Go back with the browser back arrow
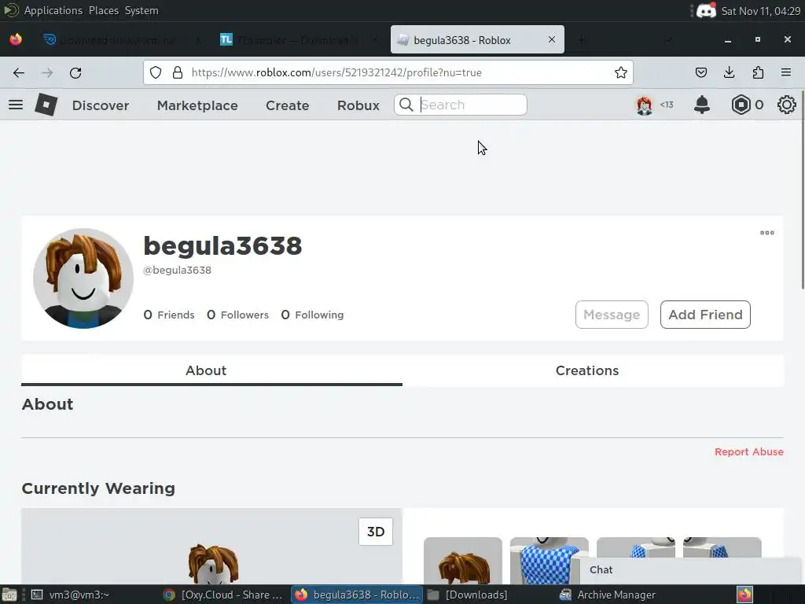Image resolution: width=805 pixels, height=604 pixels. 19,73
